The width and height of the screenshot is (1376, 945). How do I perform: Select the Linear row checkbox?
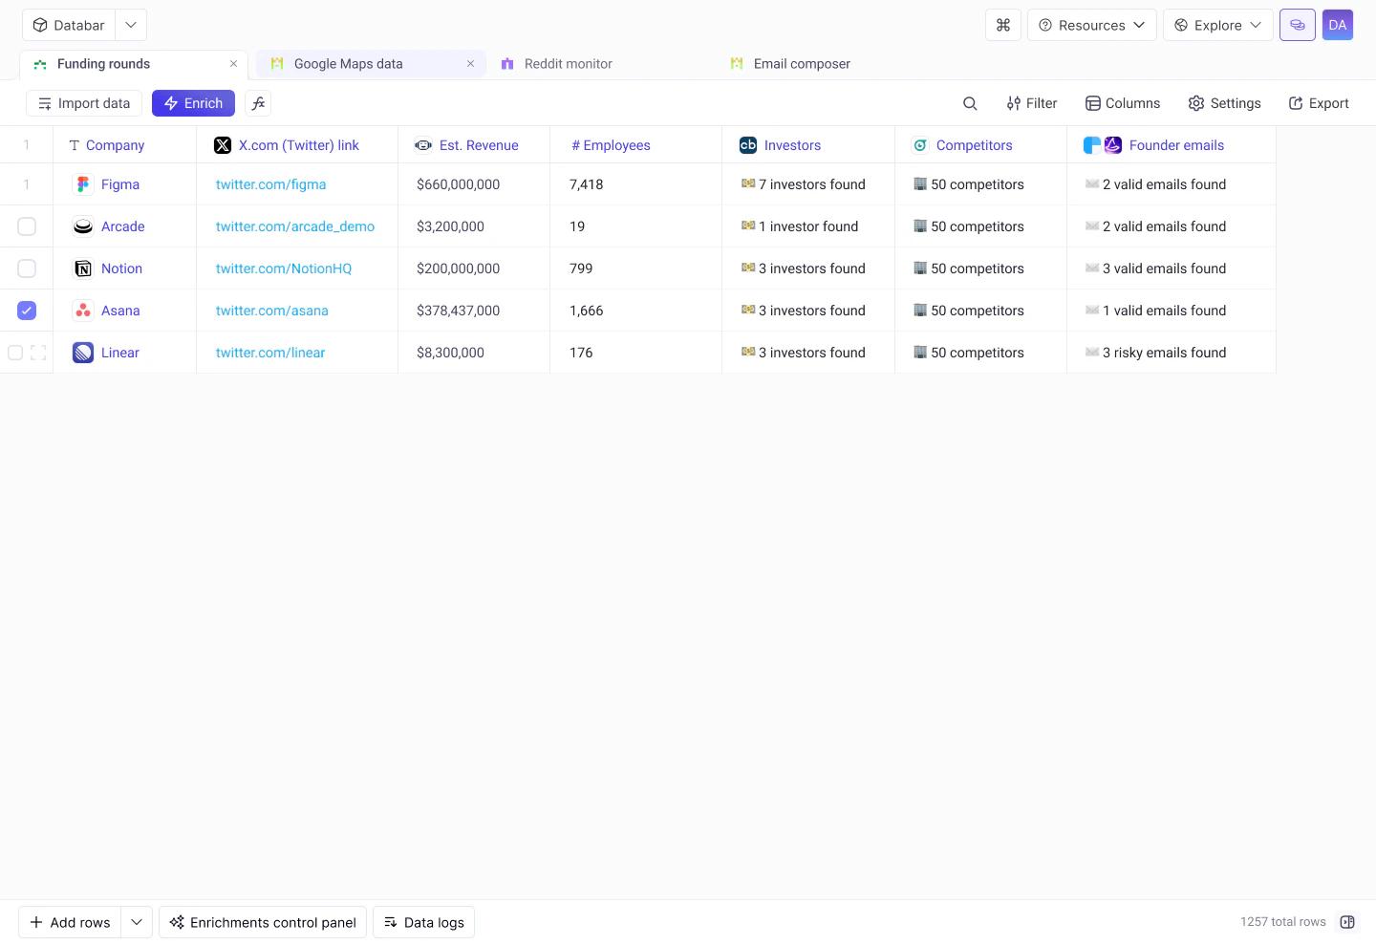15,353
